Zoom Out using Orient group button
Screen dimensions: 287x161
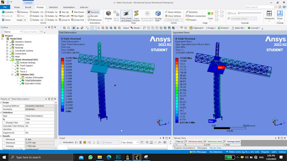[77, 20]
